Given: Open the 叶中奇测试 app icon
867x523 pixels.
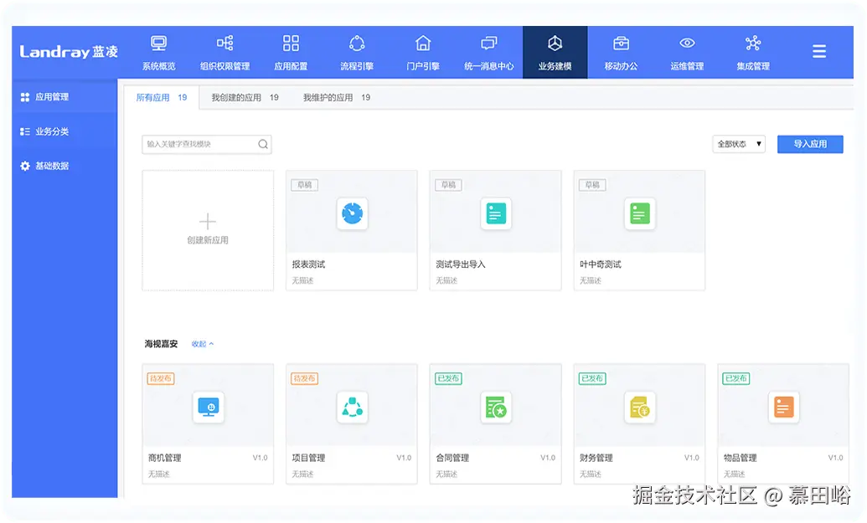Looking at the screenshot, I should click(640, 213).
